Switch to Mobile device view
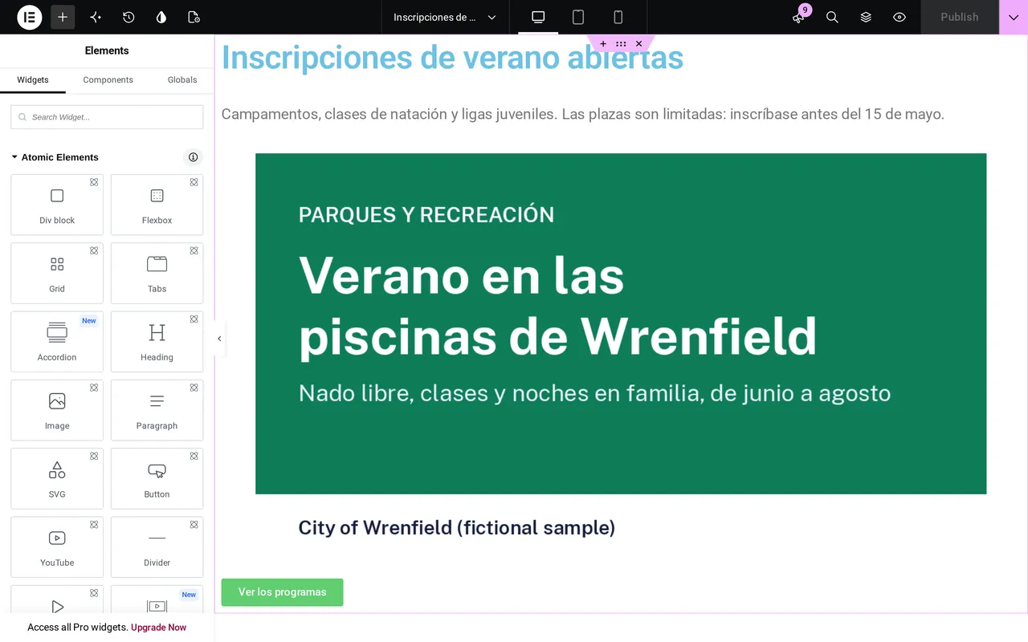The image size is (1028, 642). pyautogui.click(x=618, y=17)
